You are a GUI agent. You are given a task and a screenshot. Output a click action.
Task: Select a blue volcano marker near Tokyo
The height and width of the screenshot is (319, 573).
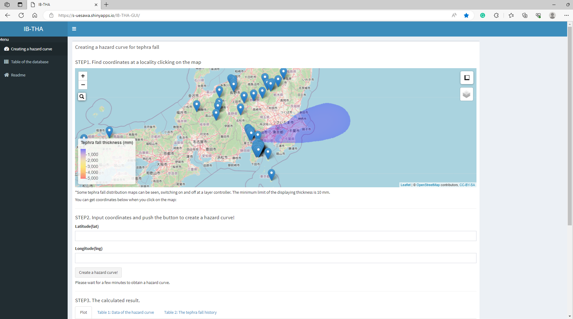click(x=258, y=134)
